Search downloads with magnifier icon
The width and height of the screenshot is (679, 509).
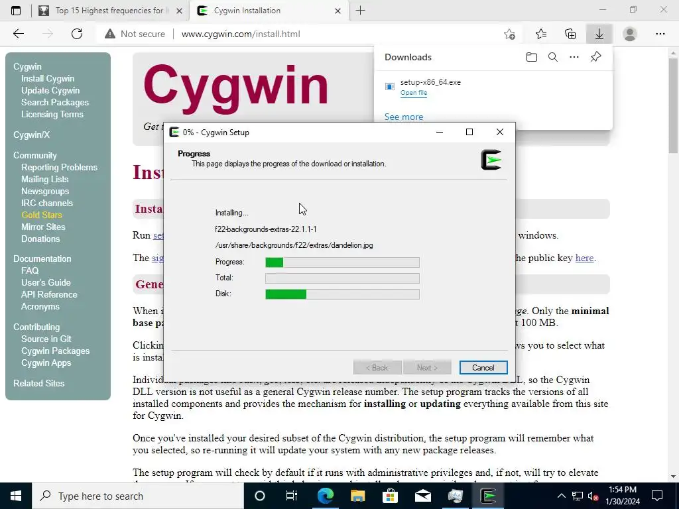(x=553, y=57)
